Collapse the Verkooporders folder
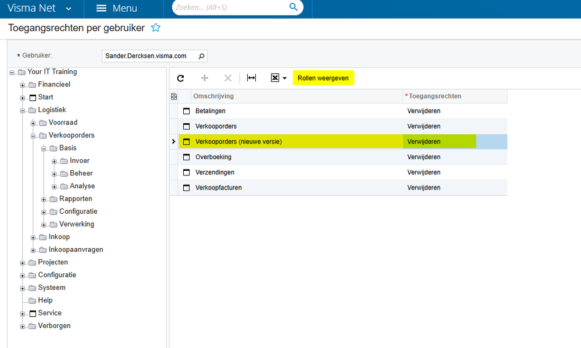The image size is (581, 348). [33, 136]
